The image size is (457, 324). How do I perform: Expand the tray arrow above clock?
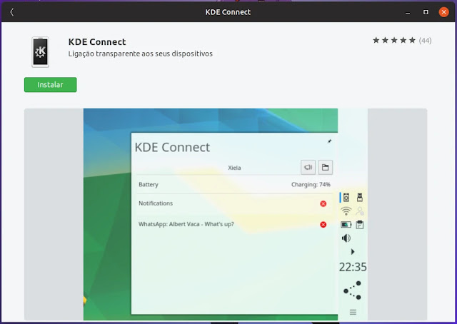(353, 252)
